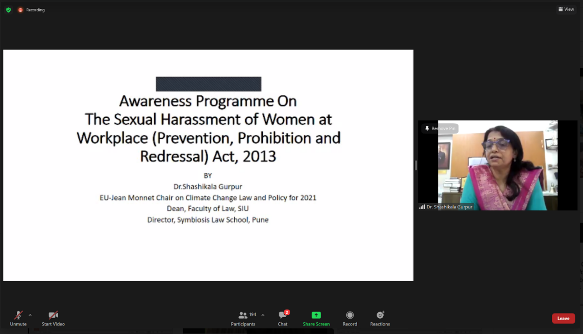This screenshot has width=583, height=334.
Task: Unmute the microphone
Action: 18,318
